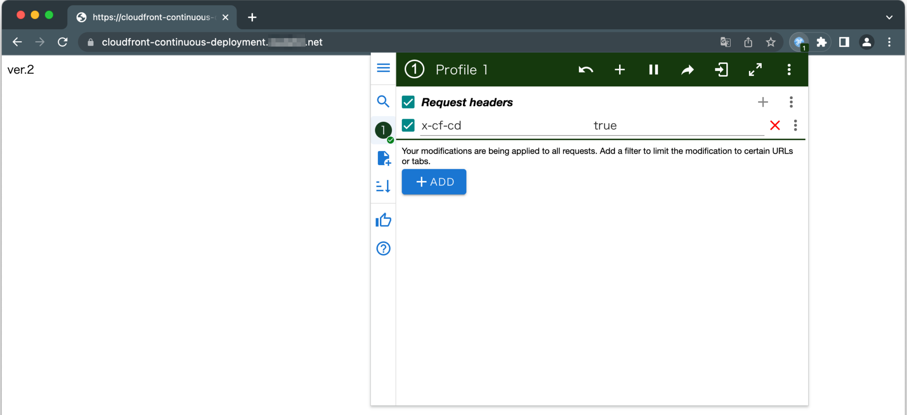907x415 pixels.
Task: Open the hamburger menu in ModHeader
Action: pos(383,68)
